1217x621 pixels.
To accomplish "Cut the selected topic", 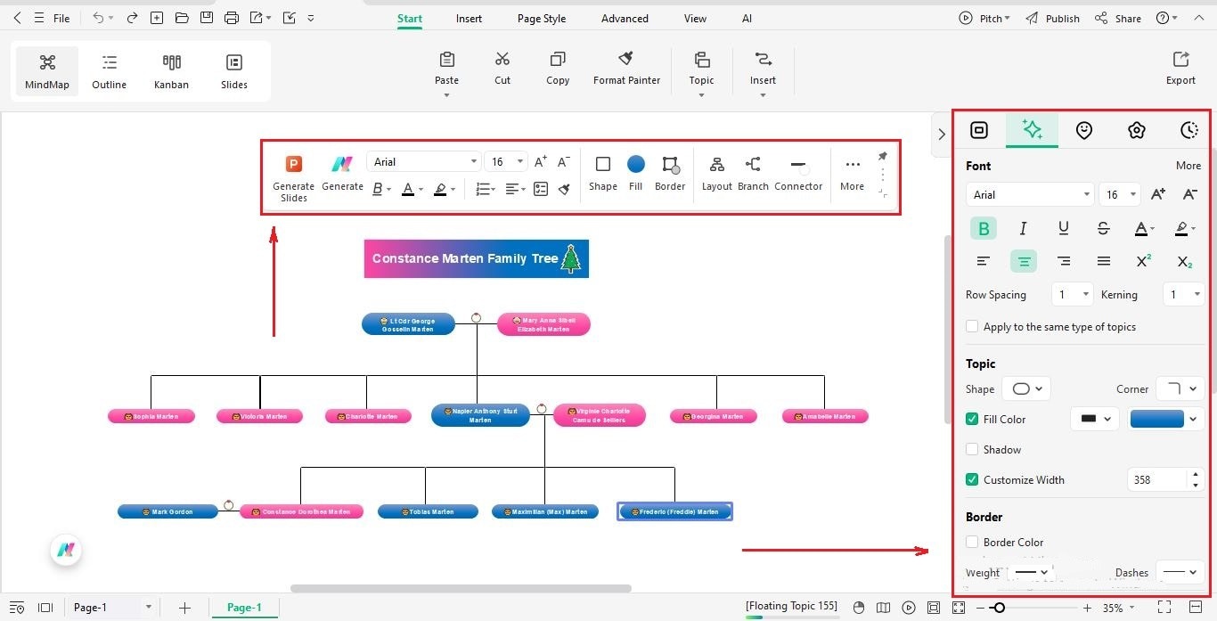I will [x=502, y=68].
